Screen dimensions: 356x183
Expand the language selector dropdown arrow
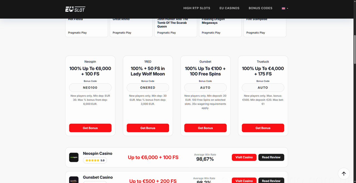tap(287, 9)
